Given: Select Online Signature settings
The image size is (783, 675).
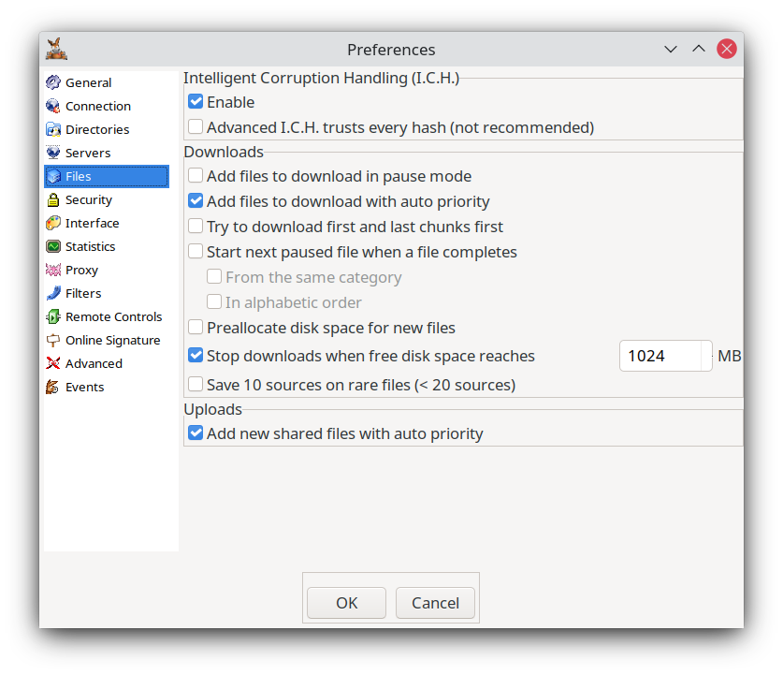Looking at the screenshot, I should pos(107,340).
